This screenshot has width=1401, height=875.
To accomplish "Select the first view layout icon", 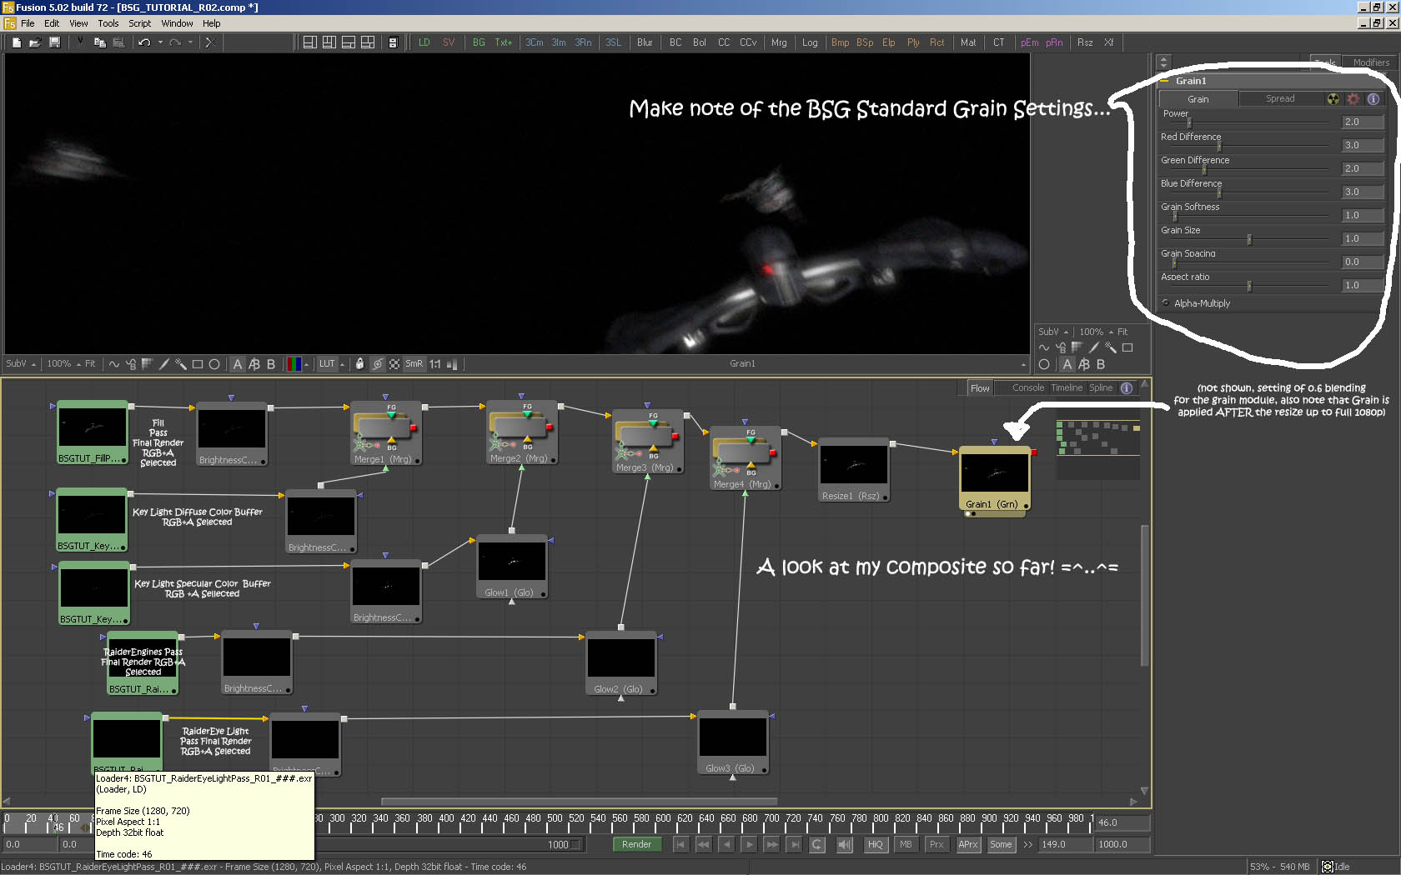I will pyautogui.click(x=309, y=42).
